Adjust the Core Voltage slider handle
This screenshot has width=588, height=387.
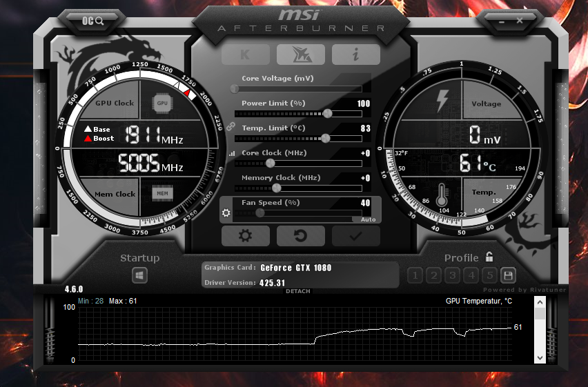pos(235,89)
